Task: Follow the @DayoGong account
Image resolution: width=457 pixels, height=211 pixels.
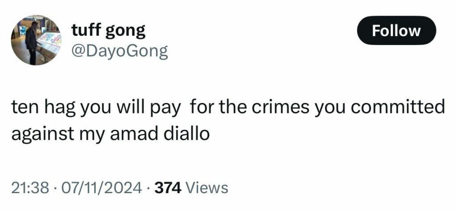Action: 396,30
